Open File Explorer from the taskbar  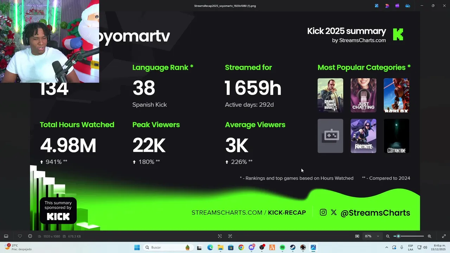(220, 247)
